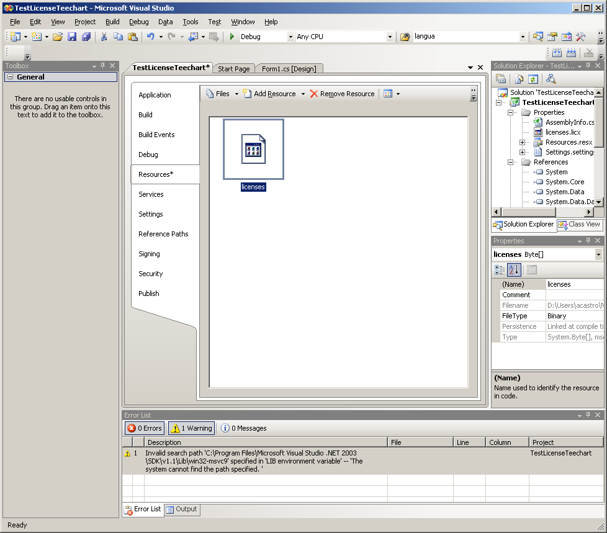
Task: Click the Paste clipboard icon
Action: click(x=132, y=37)
